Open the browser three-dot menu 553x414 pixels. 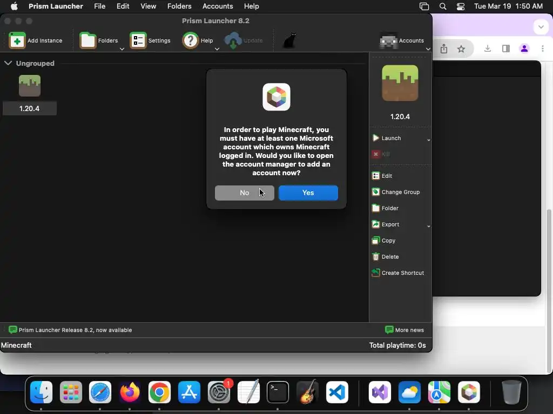coord(542,49)
